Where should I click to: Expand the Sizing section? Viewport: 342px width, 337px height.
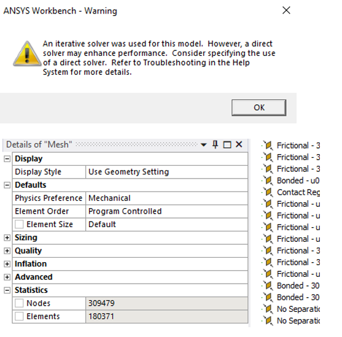pyautogui.click(x=7, y=238)
